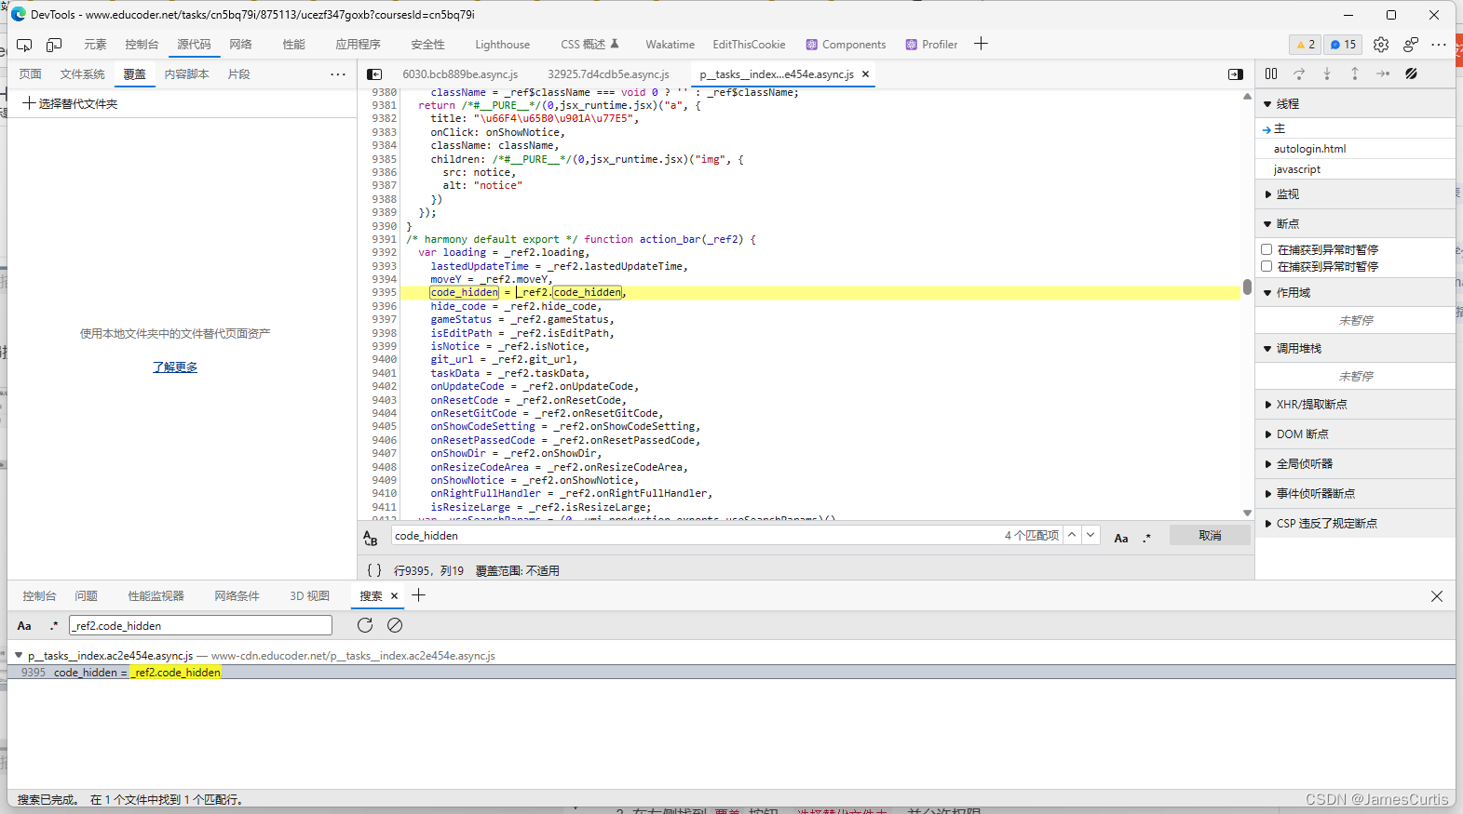Switch to 控制台 panel tab

pos(142,45)
